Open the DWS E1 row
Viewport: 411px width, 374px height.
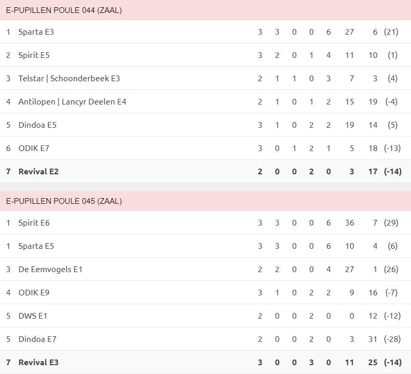pos(205,316)
